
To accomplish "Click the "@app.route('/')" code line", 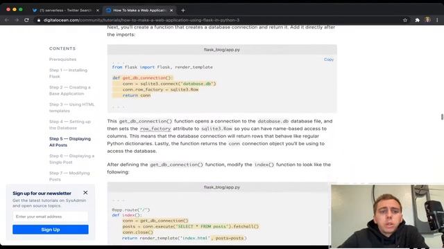I will [x=131, y=210].
